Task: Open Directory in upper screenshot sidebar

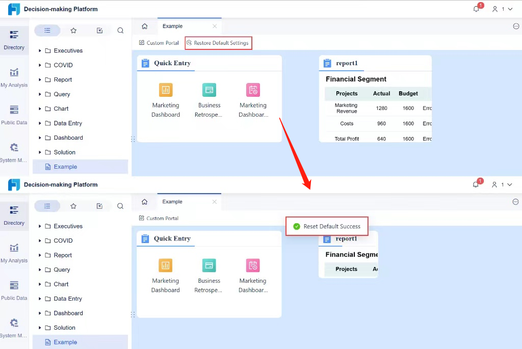Action: [x=14, y=40]
